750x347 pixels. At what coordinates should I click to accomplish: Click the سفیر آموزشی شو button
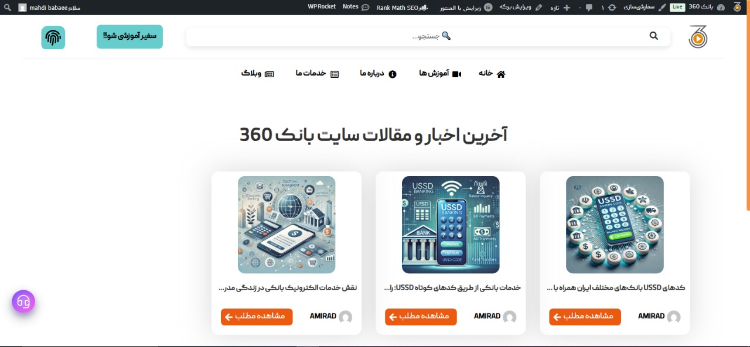tap(129, 36)
